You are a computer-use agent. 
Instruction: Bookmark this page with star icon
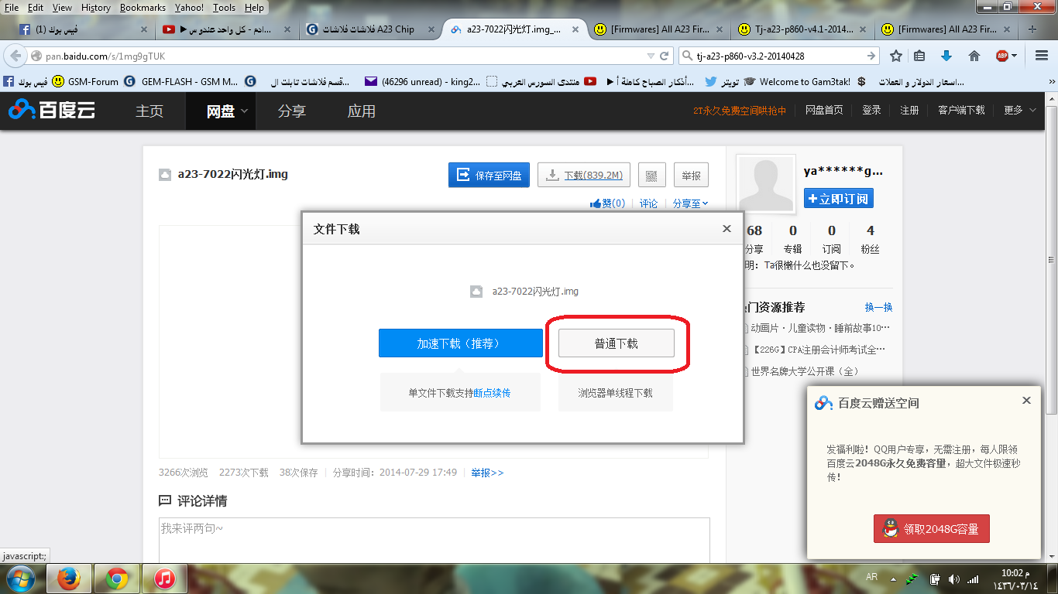pos(896,56)
